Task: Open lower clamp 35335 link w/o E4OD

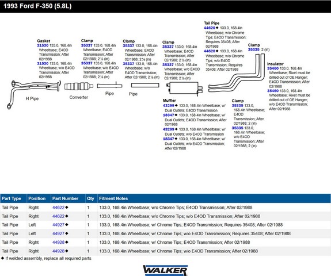Action: coord(237,128)
